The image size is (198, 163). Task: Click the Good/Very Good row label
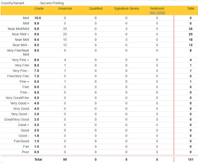tap(16, 119)
